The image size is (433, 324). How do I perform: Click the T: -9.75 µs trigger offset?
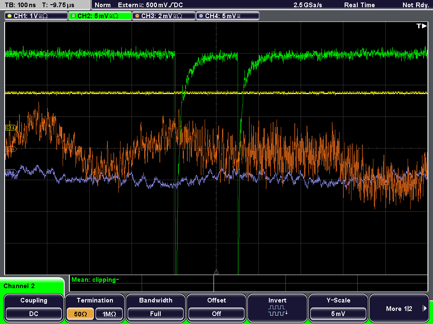[58, 5]
